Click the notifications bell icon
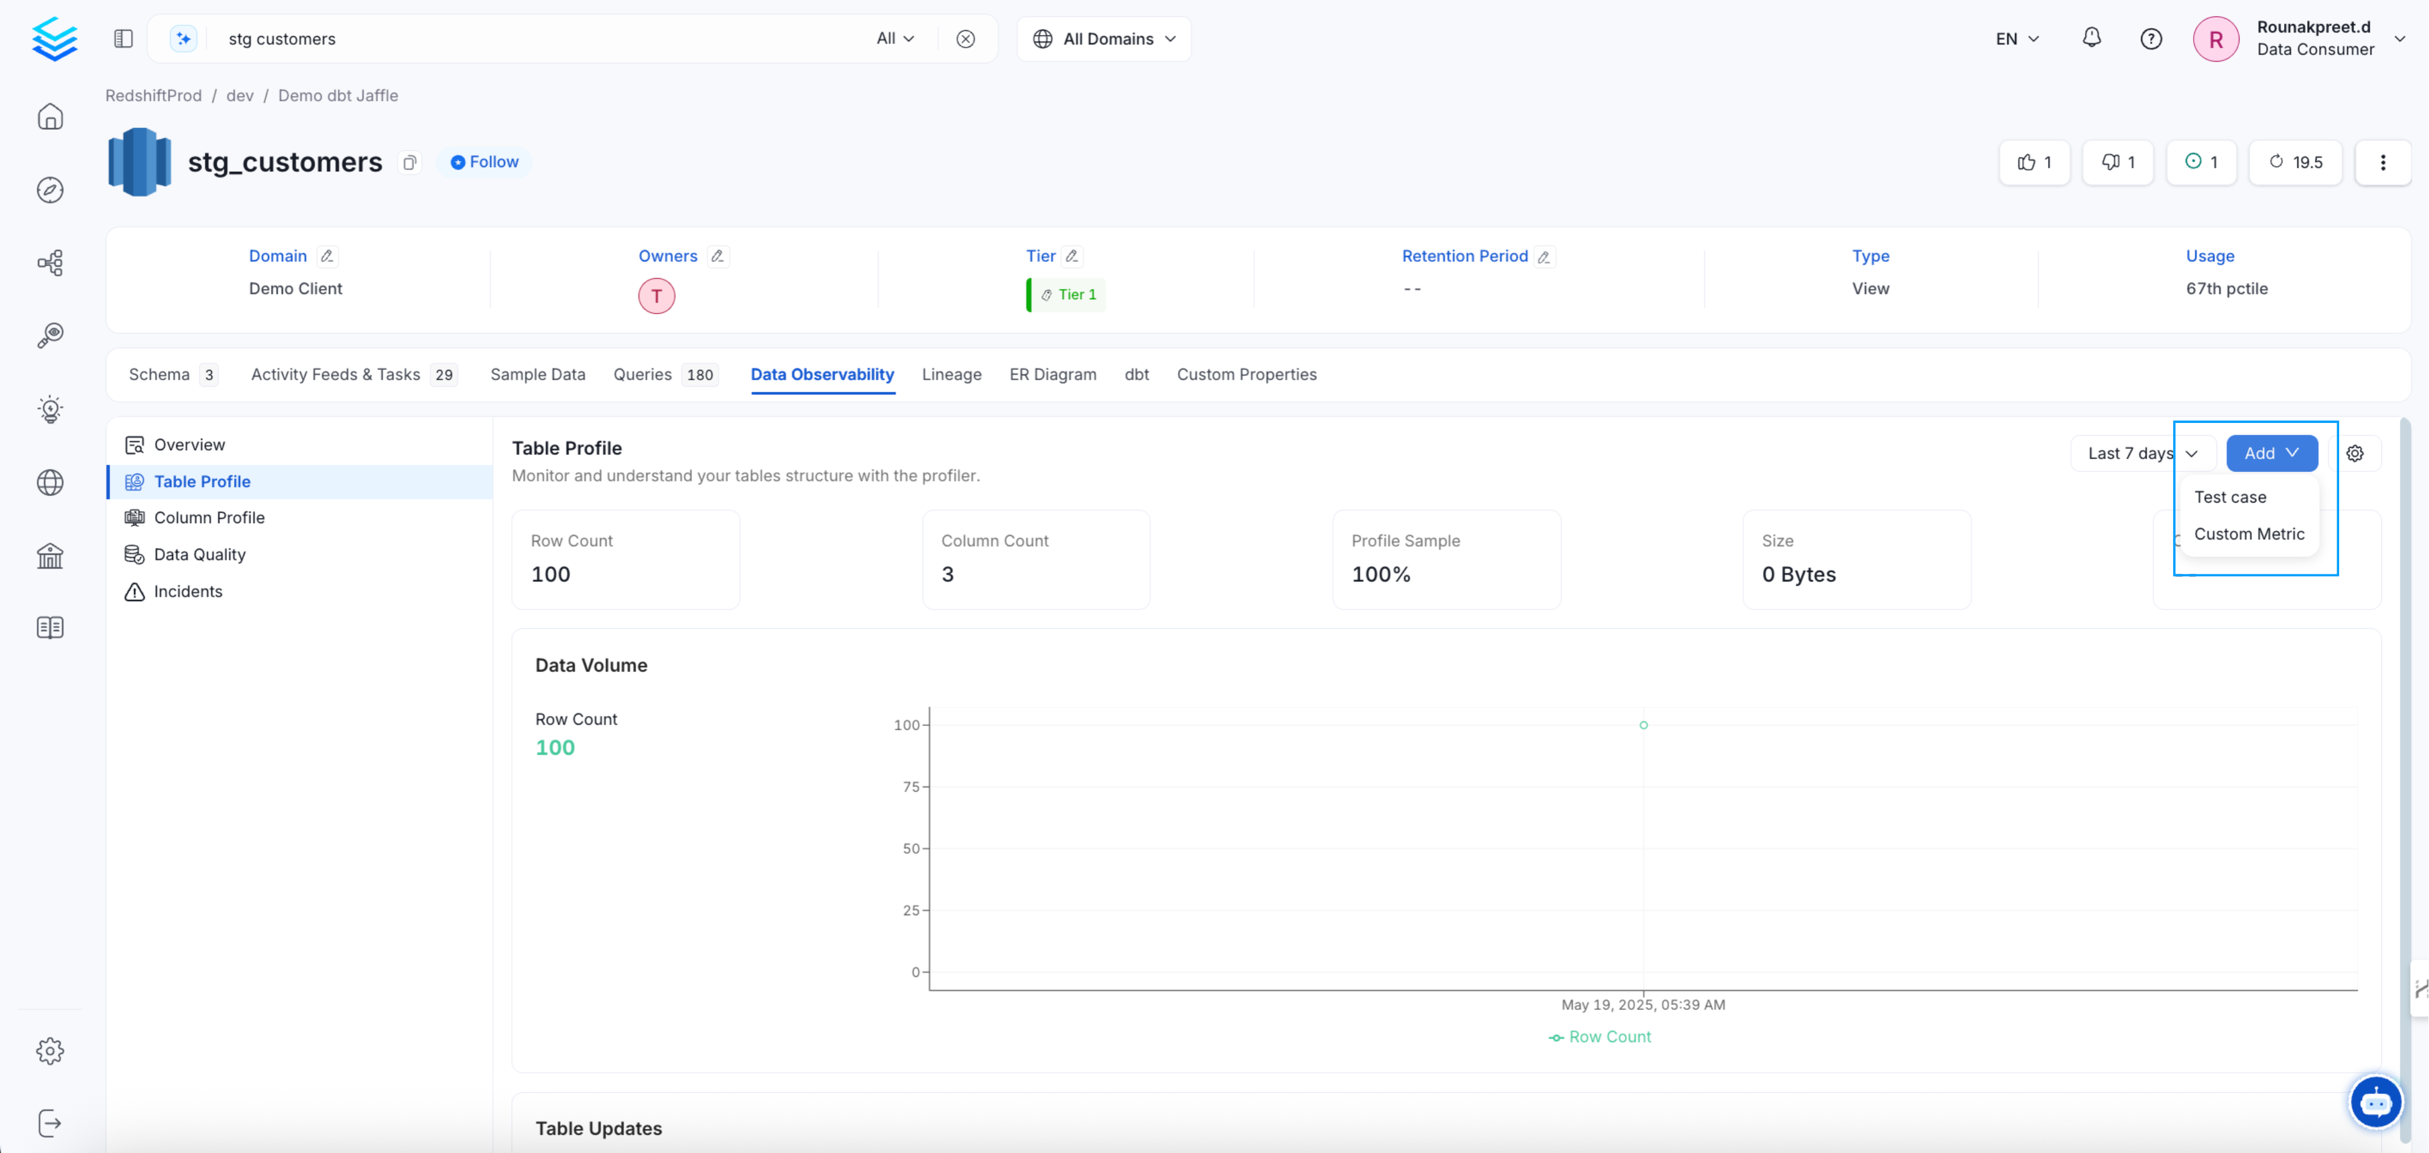This screenshot has width=2429, height=1153. [x=2092, y=38]
